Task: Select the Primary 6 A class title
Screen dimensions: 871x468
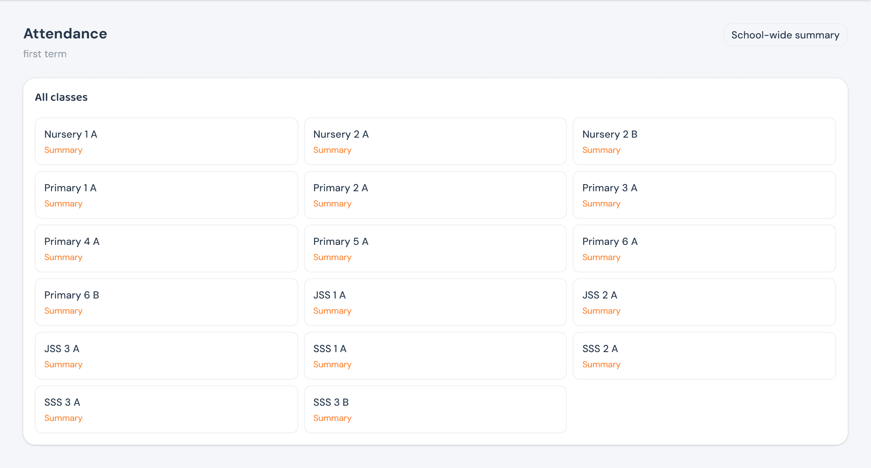Action: point(610,242)
